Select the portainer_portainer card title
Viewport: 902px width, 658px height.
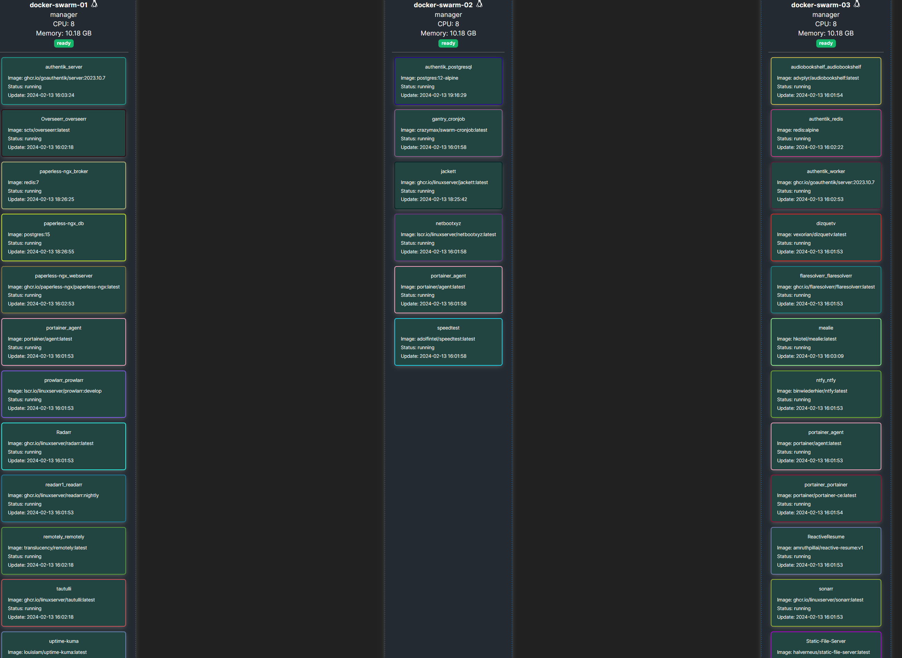click(x=826, y=484)
